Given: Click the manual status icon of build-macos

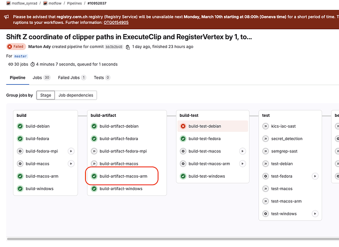Looking at the screenshot, I should pyautogui.click(x=20, y=164).
